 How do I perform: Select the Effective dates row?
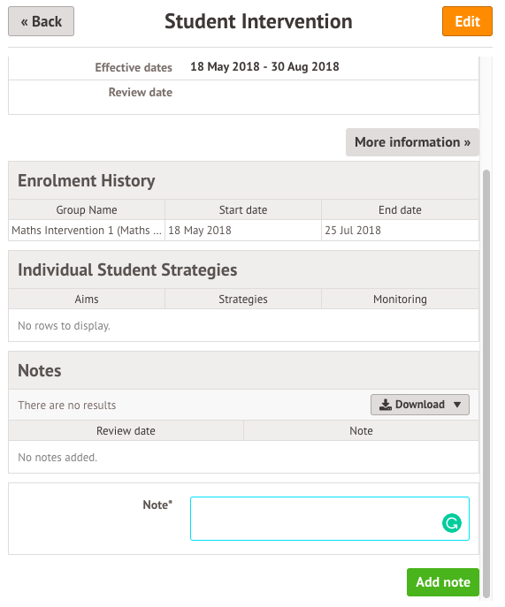coord(244,67)
